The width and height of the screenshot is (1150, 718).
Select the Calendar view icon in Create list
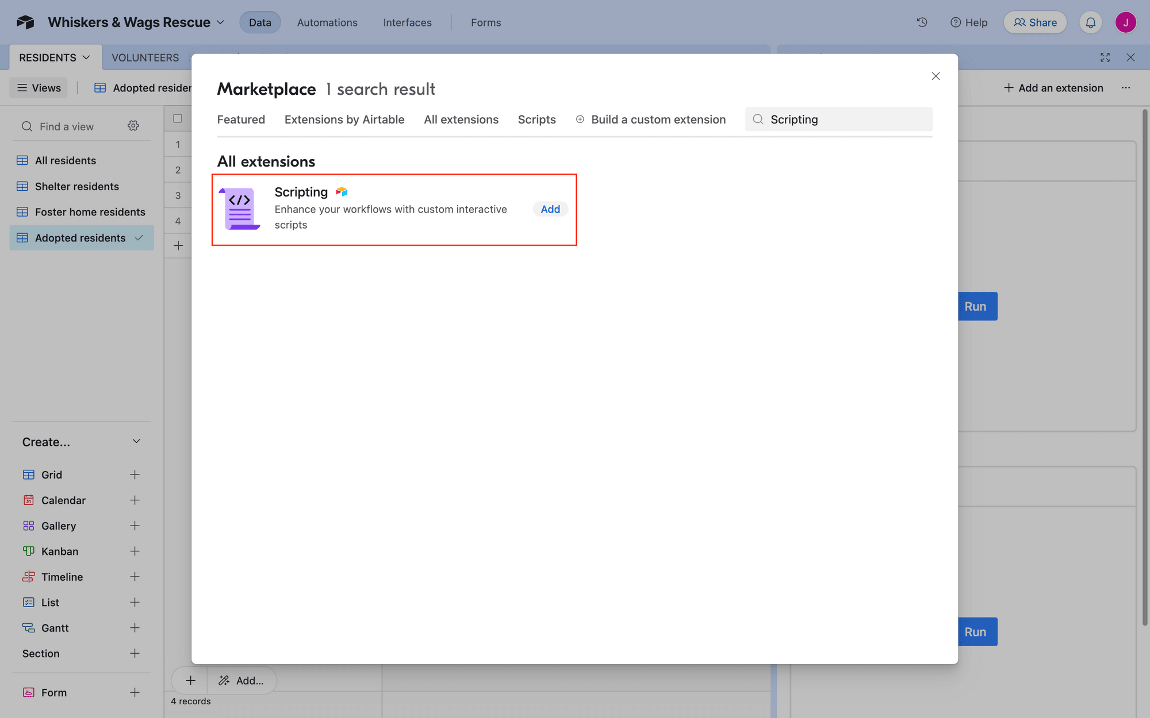point(29,500)
